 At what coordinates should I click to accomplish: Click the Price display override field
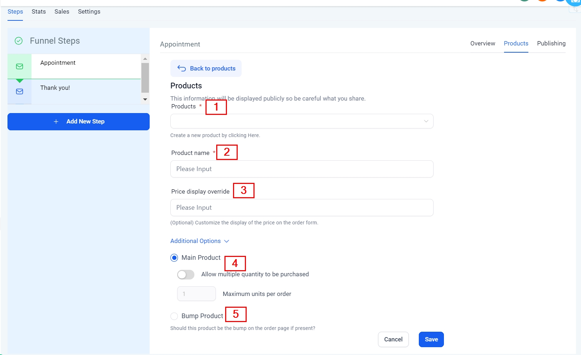click(302, 208)
